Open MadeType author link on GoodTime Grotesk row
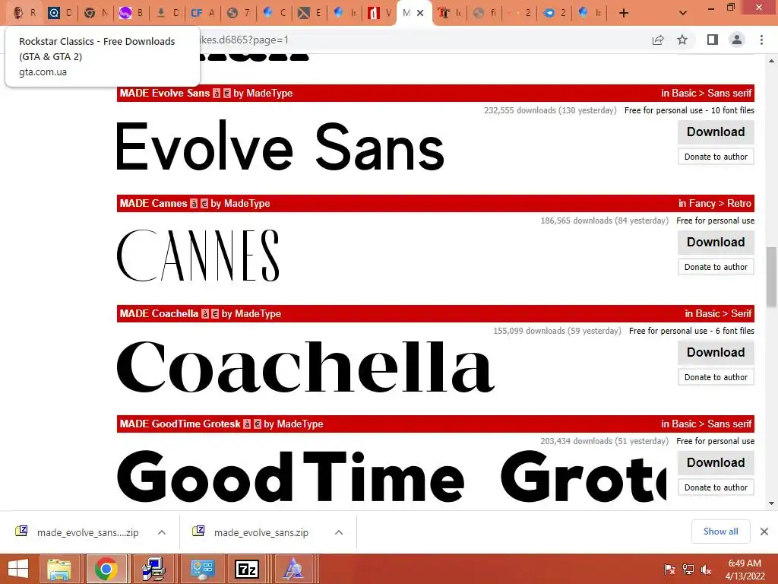 299,424
